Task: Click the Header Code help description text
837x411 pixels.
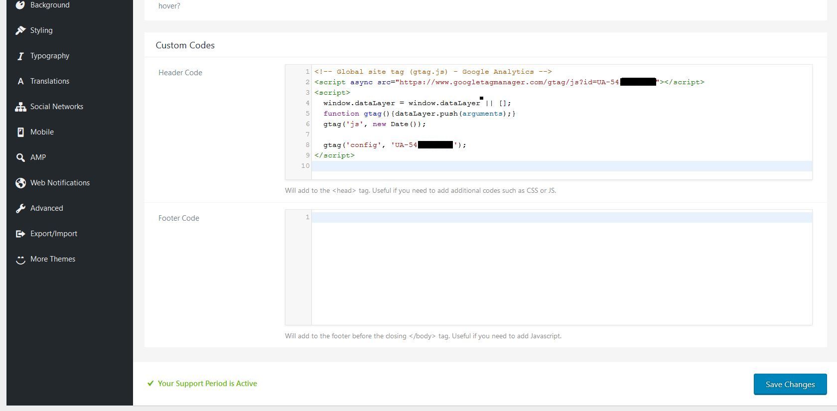Action: coord(420,190)
